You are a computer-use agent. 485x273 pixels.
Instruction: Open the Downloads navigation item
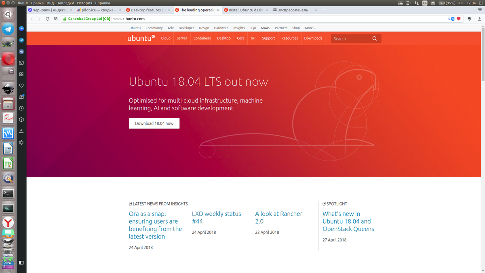click(x=313, y=38)
